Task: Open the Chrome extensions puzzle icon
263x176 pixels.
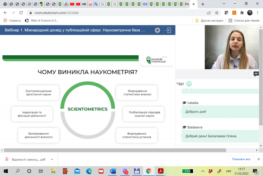Action: tap(242, 13)
